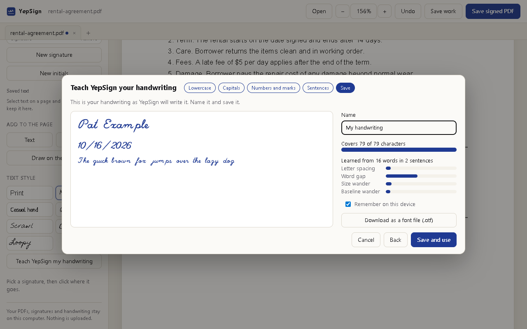Zoom out with the minus button

343,12
